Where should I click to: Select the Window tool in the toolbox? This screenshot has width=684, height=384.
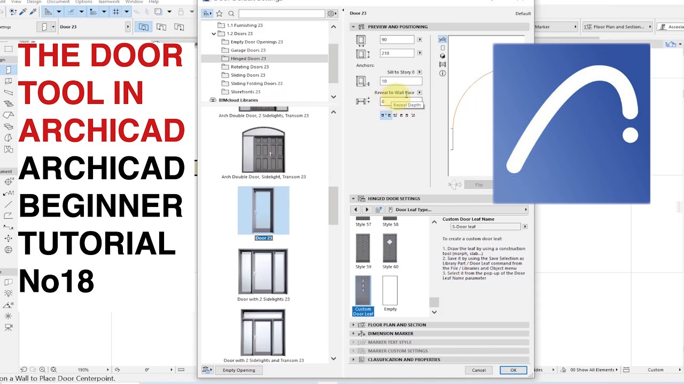coord(9,82)
